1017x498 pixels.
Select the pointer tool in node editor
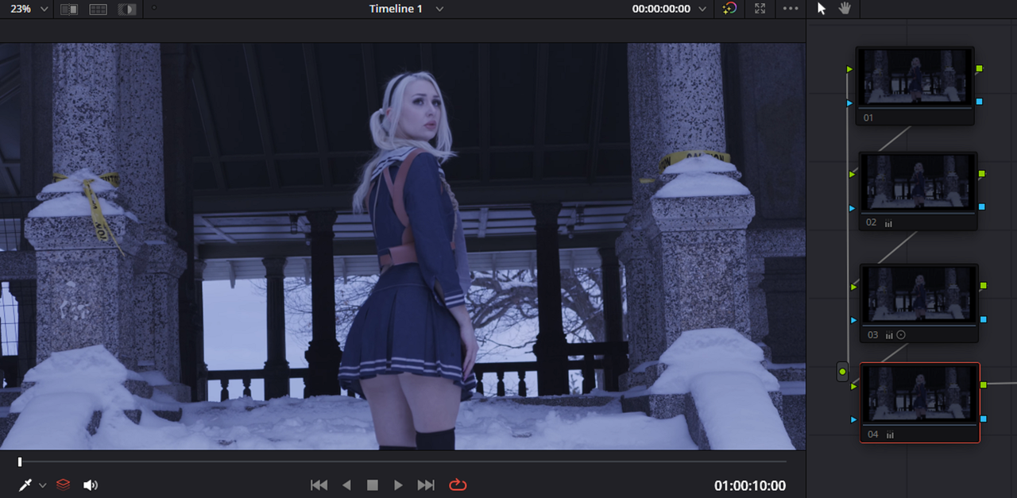(x=822, y=9)
